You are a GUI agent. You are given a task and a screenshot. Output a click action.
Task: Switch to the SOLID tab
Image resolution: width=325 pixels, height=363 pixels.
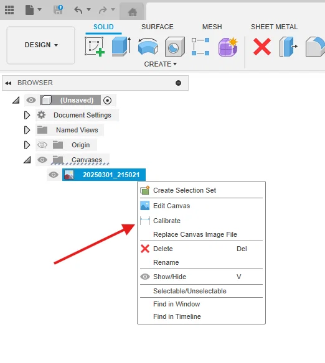(103, 27)
